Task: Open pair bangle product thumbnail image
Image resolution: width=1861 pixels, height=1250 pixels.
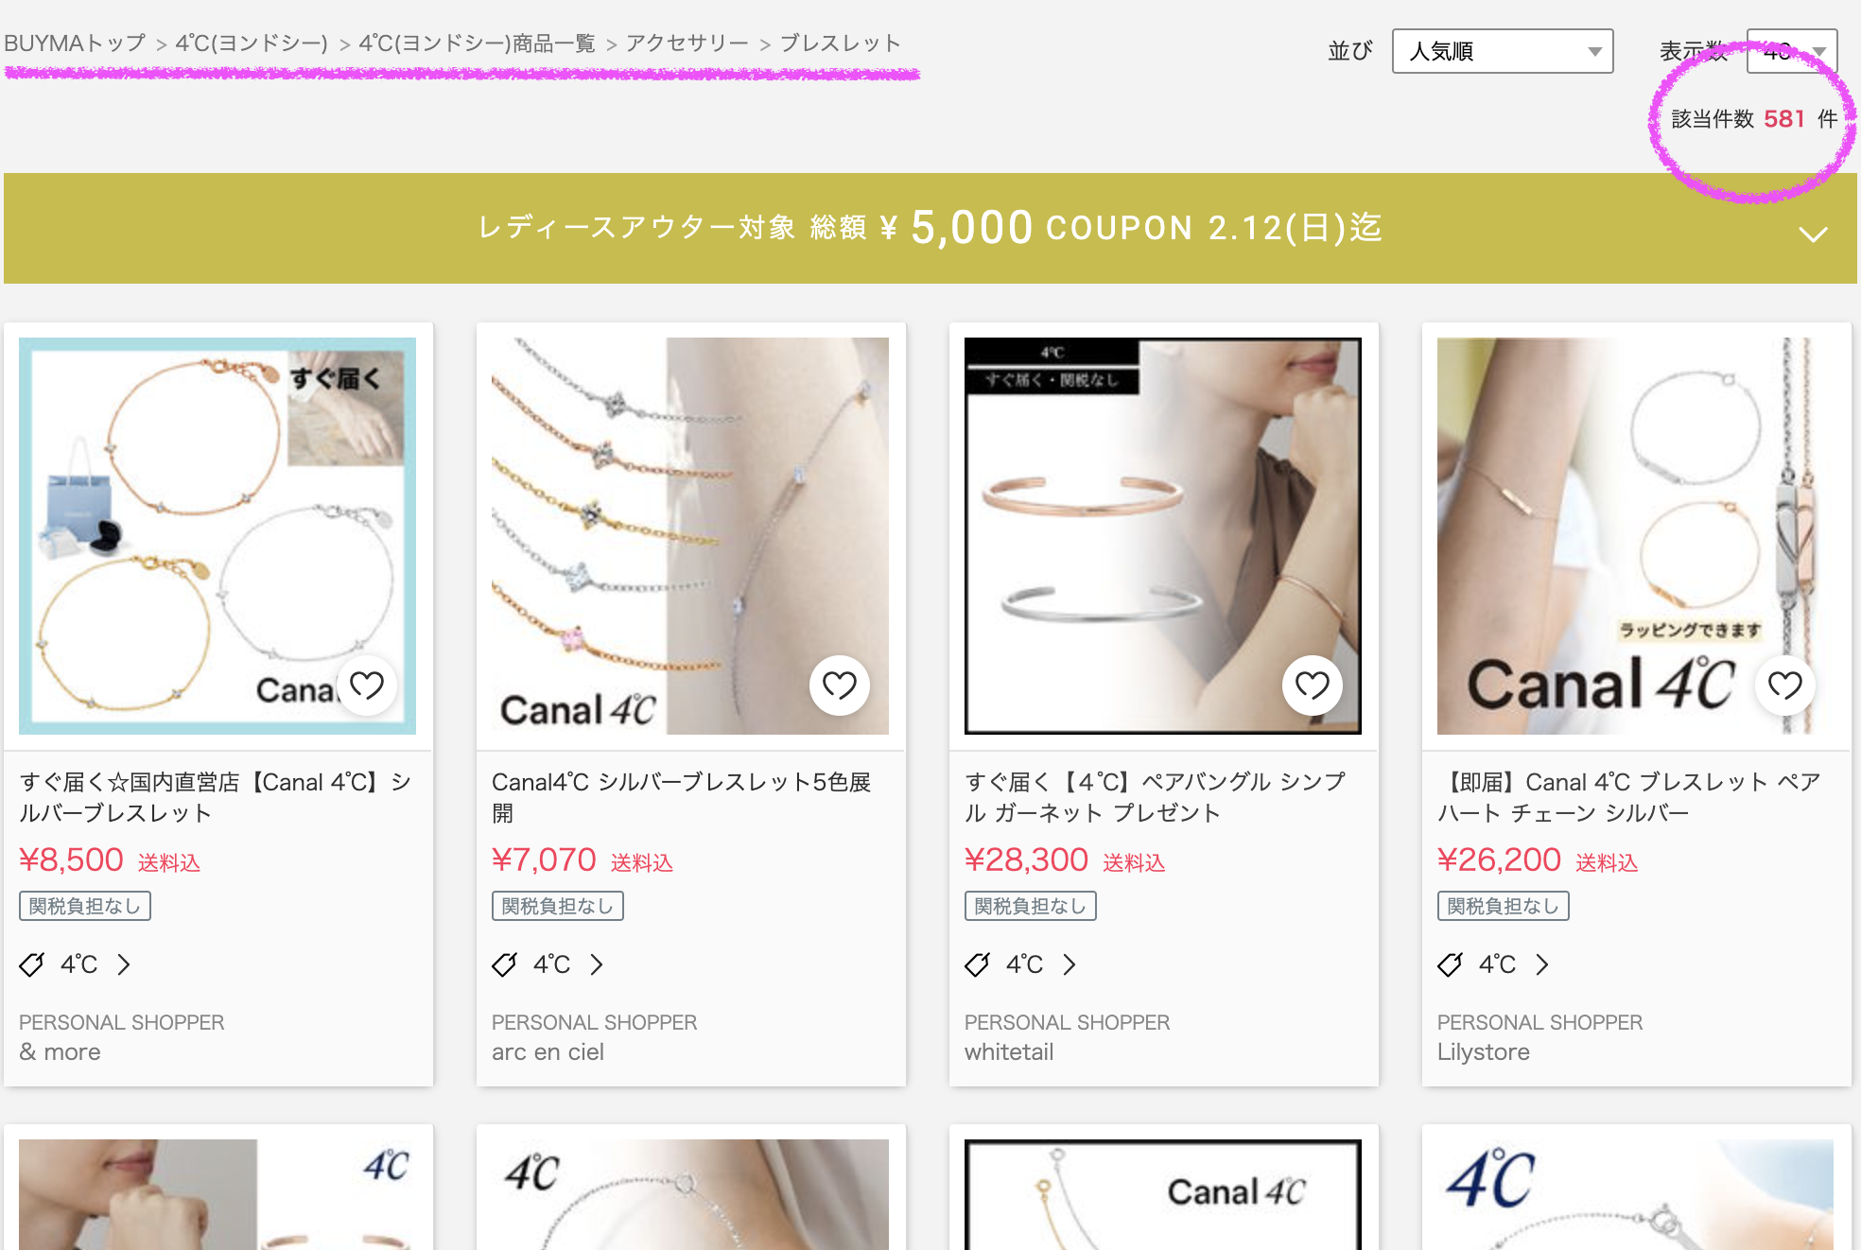Action: (x=1163, y=536)
